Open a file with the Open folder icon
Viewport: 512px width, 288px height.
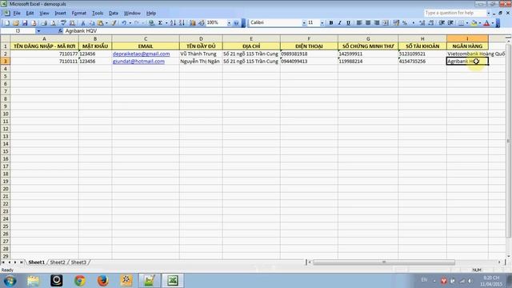click(x=16, y=23)
